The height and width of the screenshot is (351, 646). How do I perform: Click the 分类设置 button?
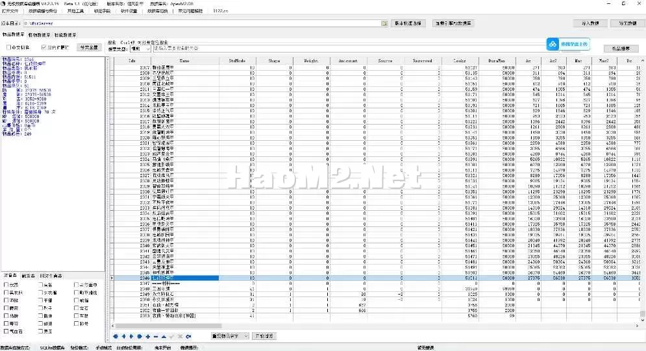tap(88, 47)
